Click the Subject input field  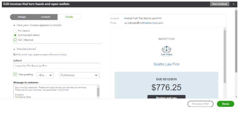56,66
